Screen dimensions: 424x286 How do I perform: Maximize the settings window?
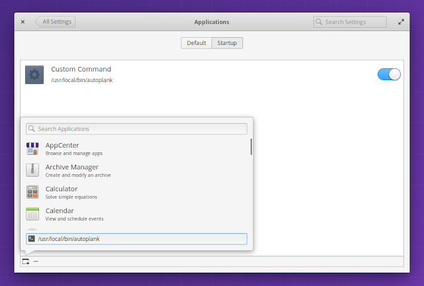[x=401, y=22]
